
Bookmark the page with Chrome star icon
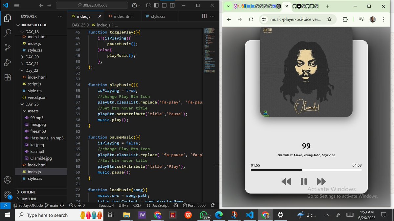click(329, 20)
